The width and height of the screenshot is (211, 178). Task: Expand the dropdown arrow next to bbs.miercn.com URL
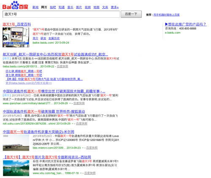coord(83,148)
